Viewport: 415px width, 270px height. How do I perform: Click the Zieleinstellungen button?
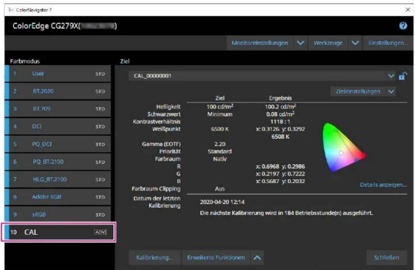(358, 91)
